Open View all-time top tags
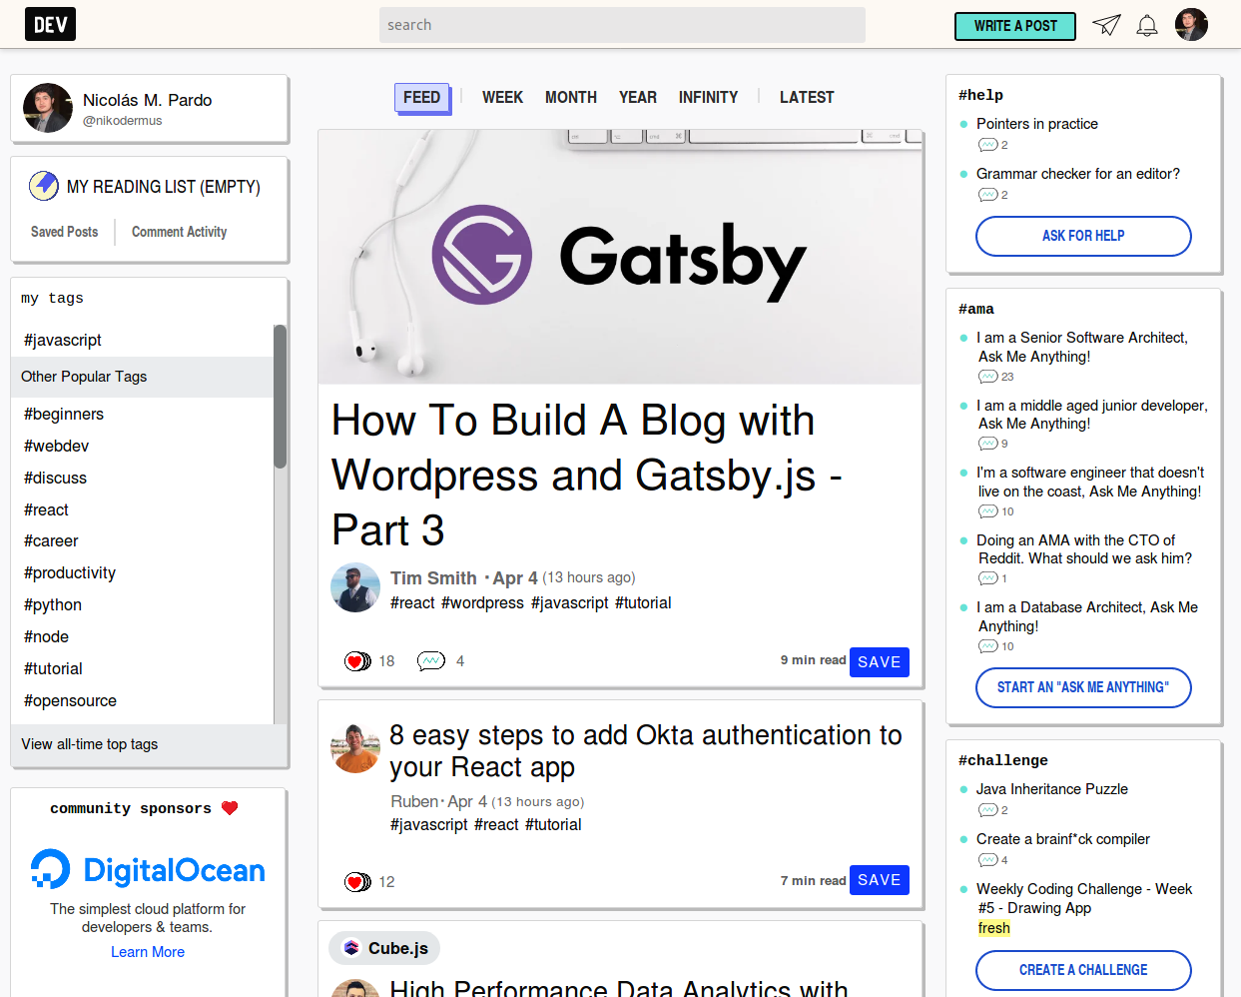Viewport: 1241px width, 997px height. pos(90,744)
